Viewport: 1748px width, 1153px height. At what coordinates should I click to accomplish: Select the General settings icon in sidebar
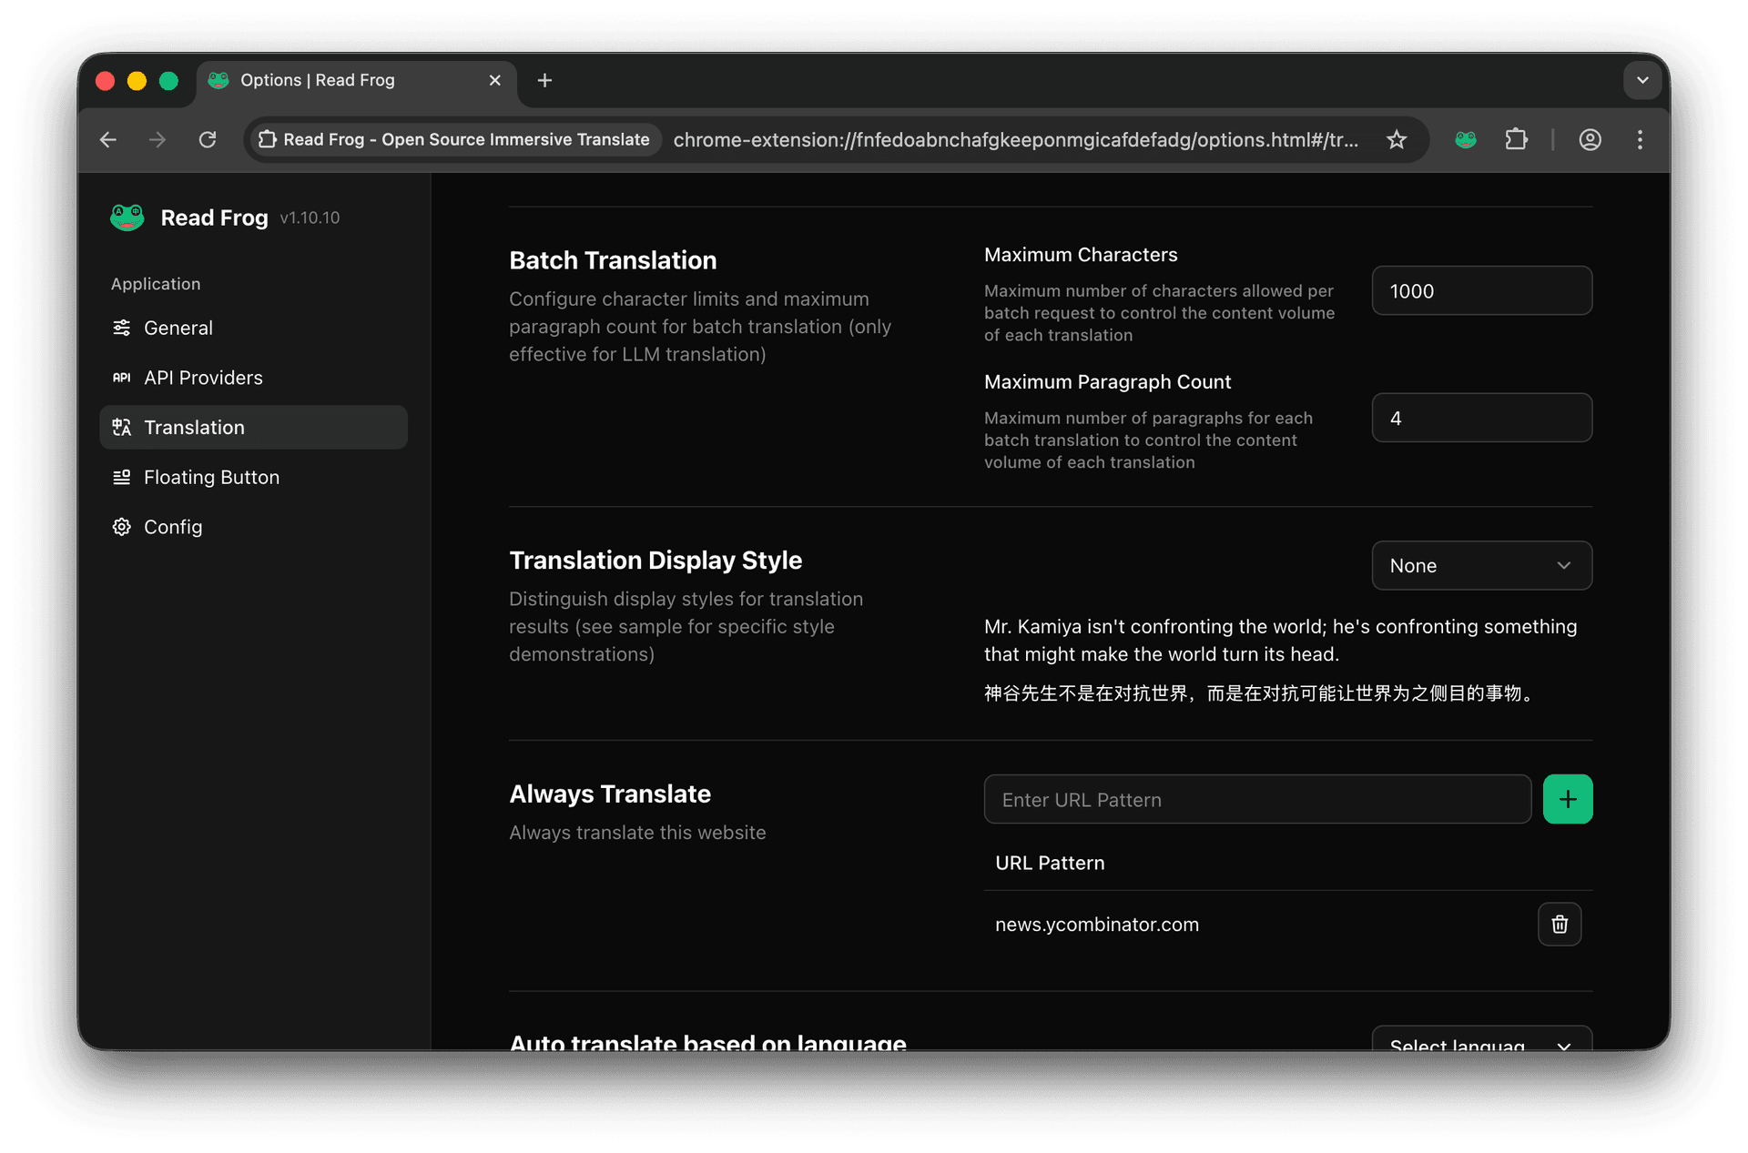point(122,328)
